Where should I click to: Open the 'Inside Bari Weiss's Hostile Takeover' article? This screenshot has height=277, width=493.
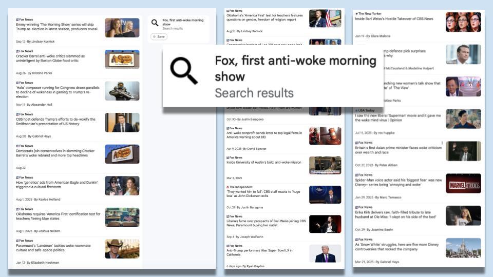pyautogui.click(x=394, y=19)
